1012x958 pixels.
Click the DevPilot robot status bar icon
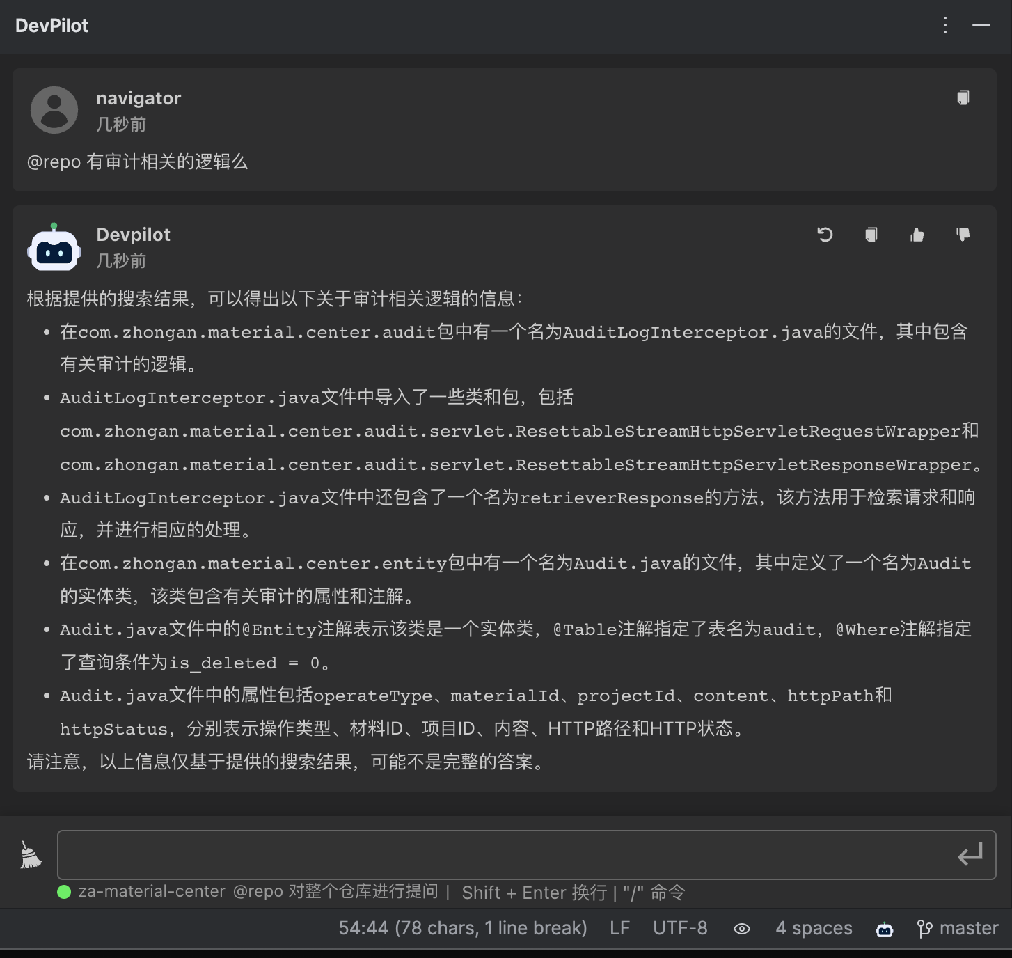pyautogui.click(x=885, y=929)
